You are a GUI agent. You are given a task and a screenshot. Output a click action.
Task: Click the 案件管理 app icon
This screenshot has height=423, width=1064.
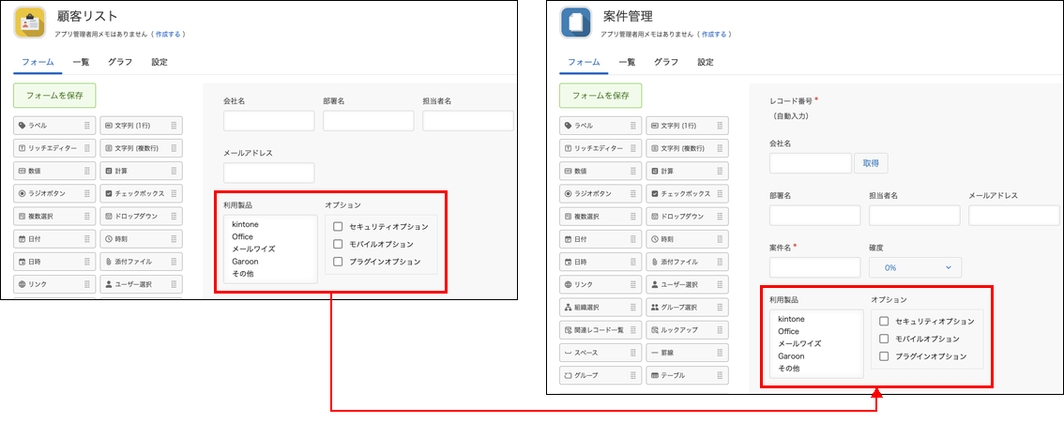coord(576,23)
